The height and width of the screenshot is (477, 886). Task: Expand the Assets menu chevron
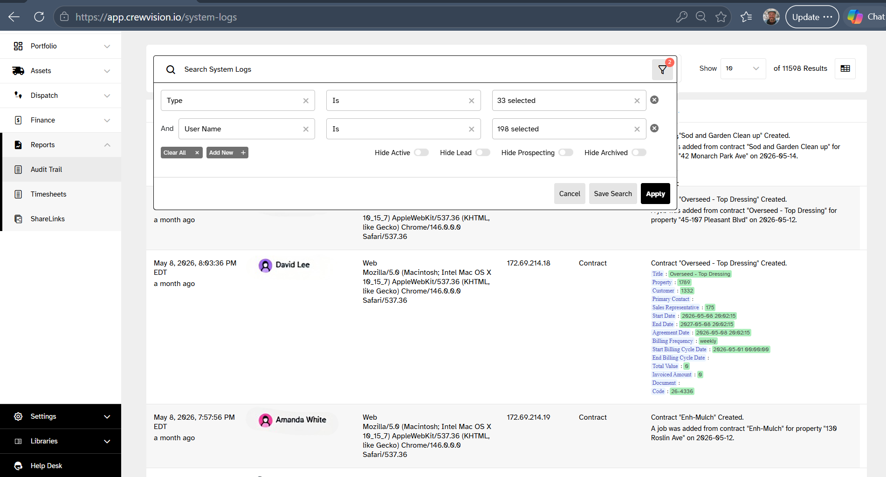point(107,71)
